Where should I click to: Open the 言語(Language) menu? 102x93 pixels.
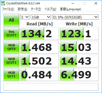tap(71, 9)
